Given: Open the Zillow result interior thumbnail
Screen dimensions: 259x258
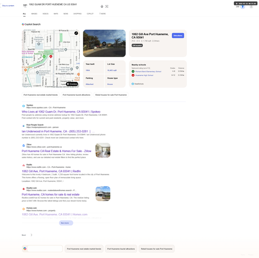Looking at the screenshot, I should (x=103, y=150).
